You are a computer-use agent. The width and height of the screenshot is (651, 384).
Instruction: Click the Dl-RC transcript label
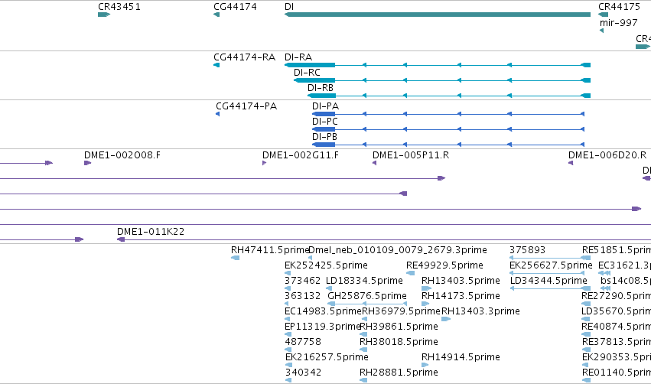307,72
